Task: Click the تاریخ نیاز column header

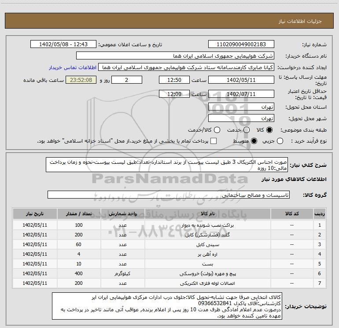Action: tap(35, 214)
